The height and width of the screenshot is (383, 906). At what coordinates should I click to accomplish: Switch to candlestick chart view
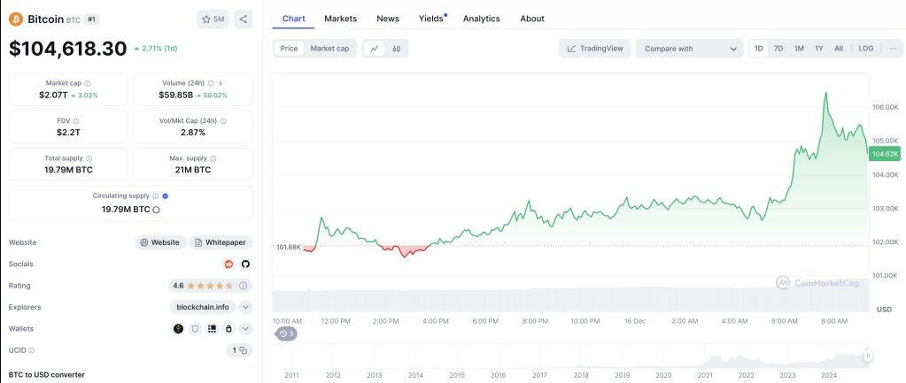[x=397, y=49]
